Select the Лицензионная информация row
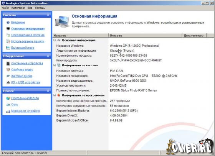The height and width of the screenshot is (156, 215). tap(133, 51)
